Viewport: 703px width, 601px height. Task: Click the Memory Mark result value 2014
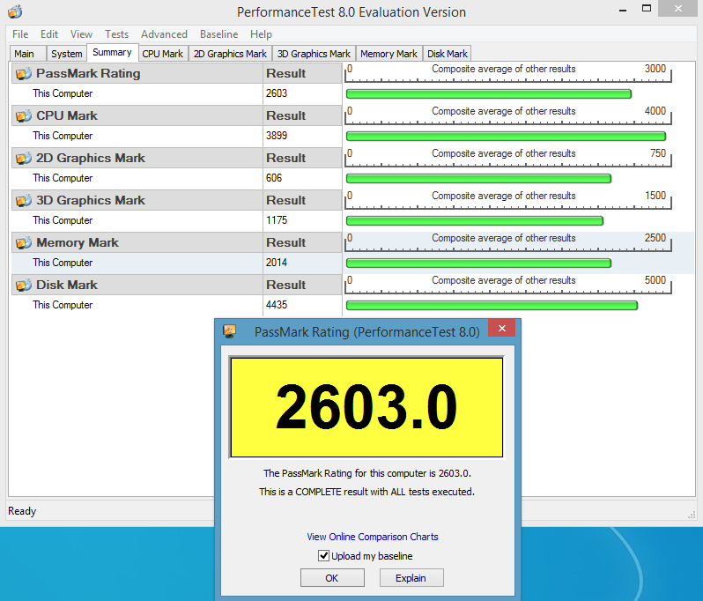pyautogui.click(x=277, y=263)
